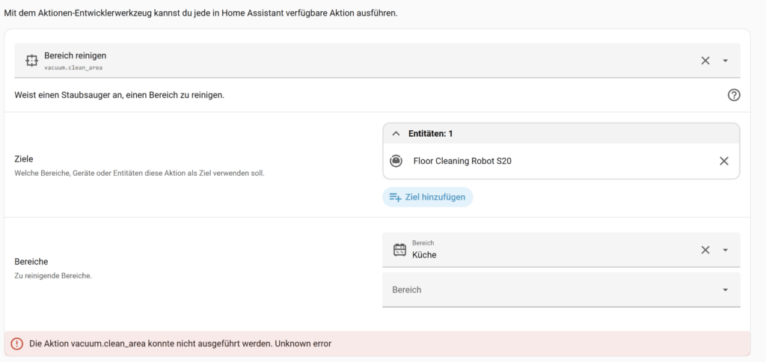Click the vacuum.clean_area action ID text

tap(73, 67)
